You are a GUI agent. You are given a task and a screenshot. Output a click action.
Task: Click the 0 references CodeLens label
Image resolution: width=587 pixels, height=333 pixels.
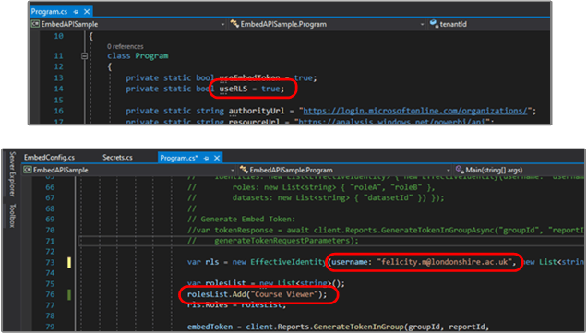click(125, 46)
